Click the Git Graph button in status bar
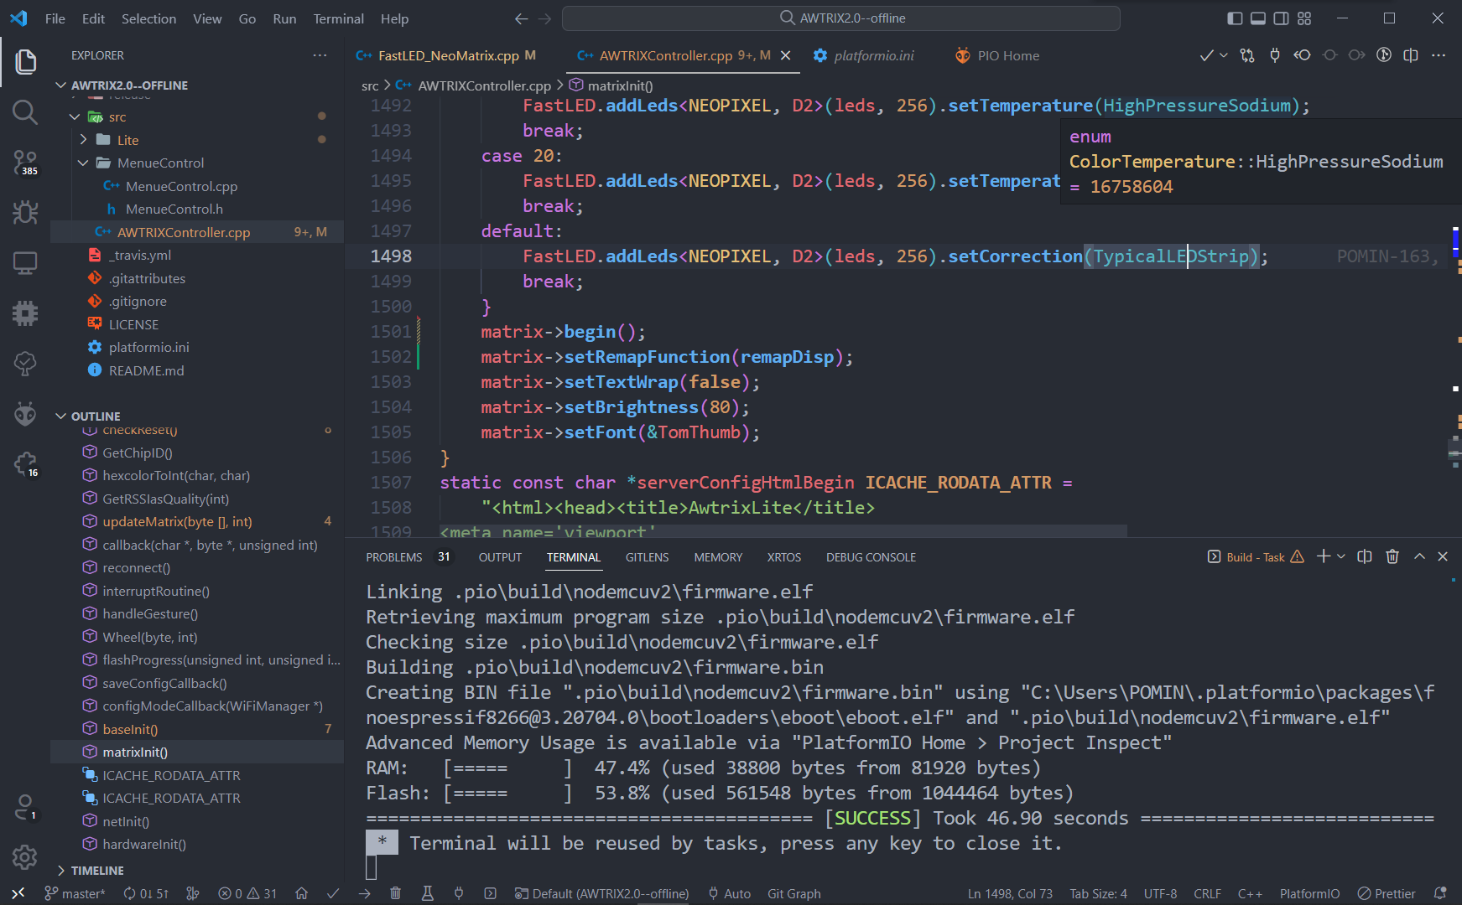 [793, 893]
